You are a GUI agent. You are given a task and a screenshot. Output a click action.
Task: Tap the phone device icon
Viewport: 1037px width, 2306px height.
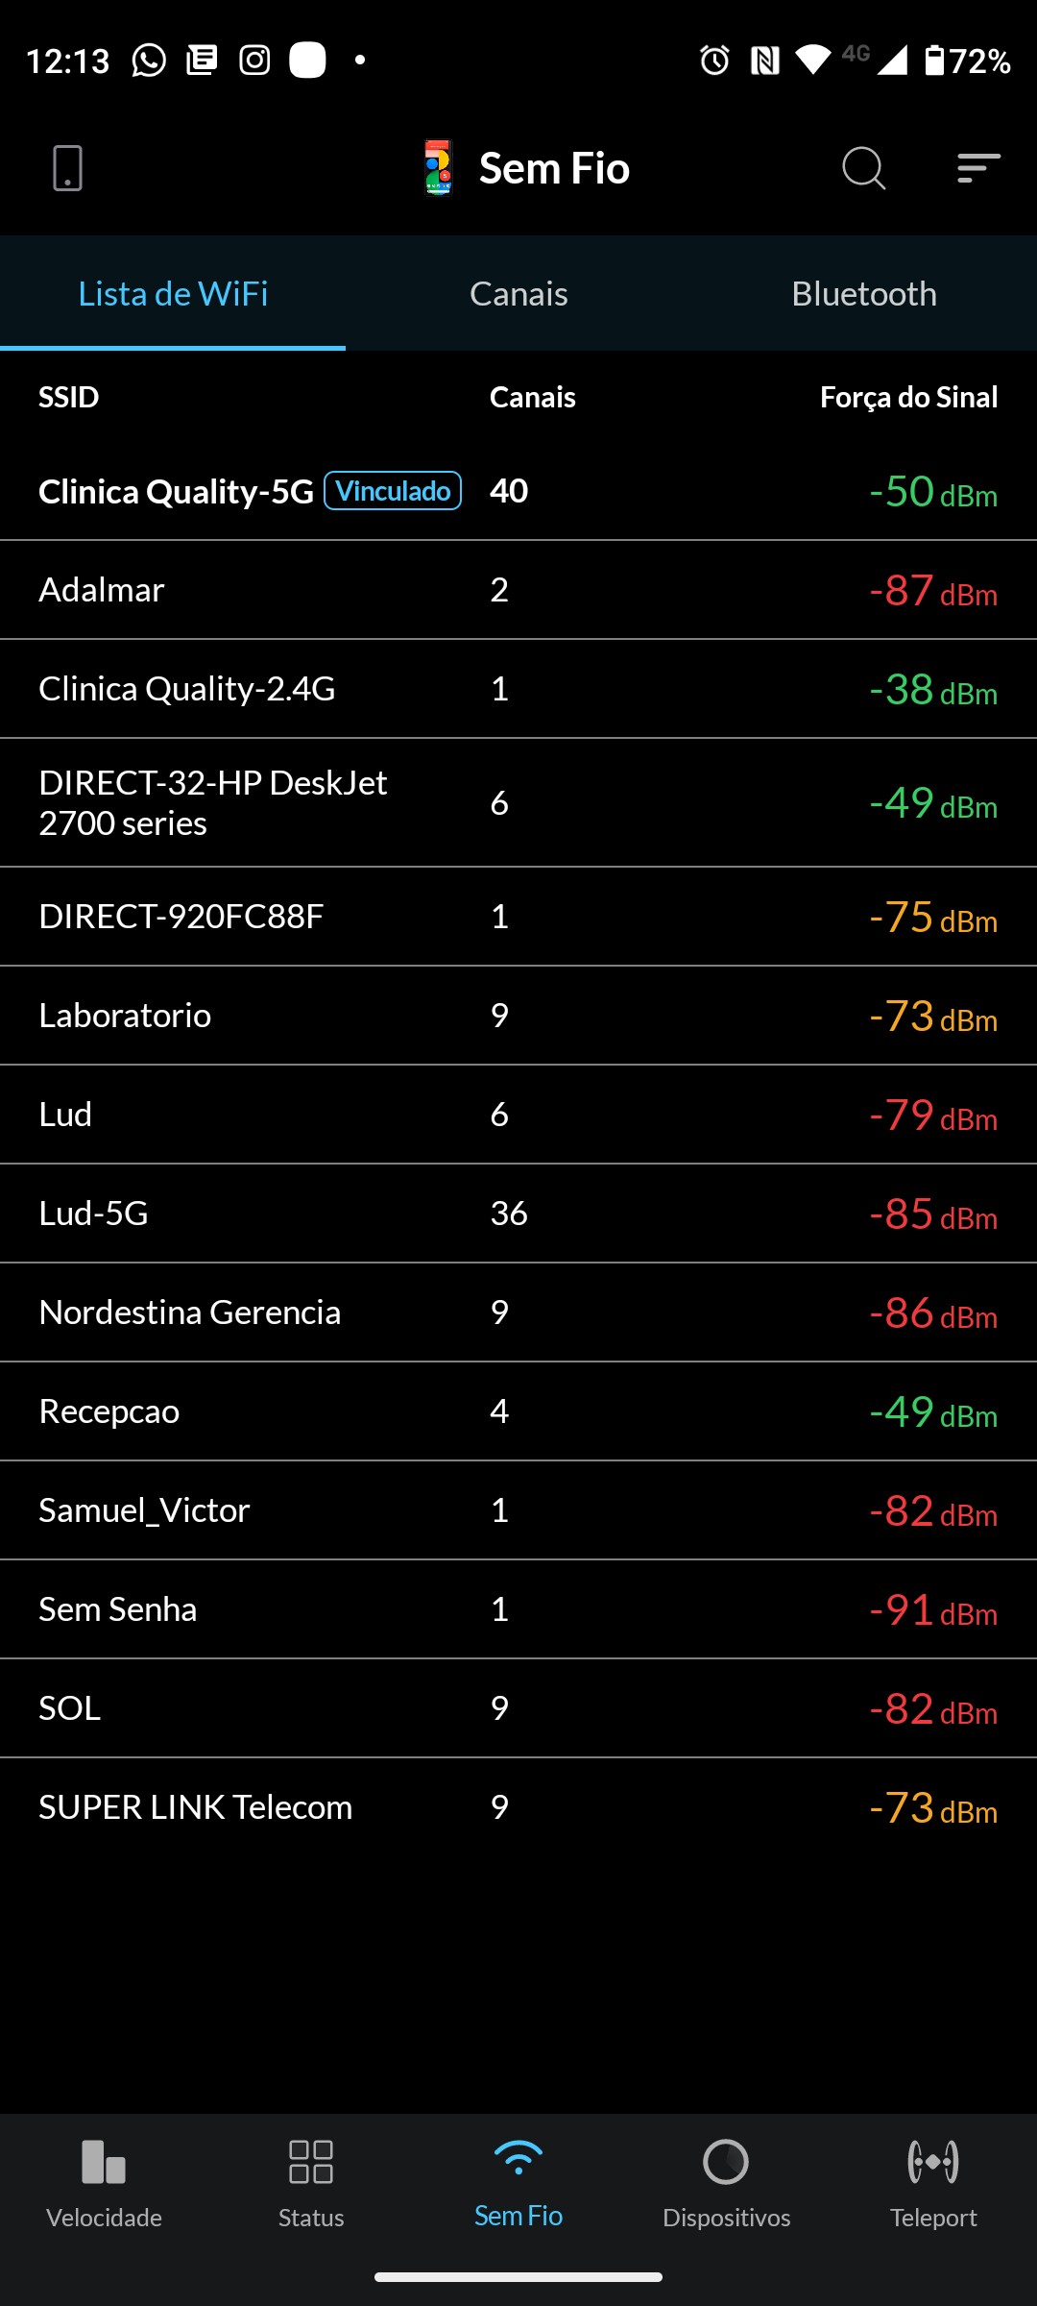(67, 168)
